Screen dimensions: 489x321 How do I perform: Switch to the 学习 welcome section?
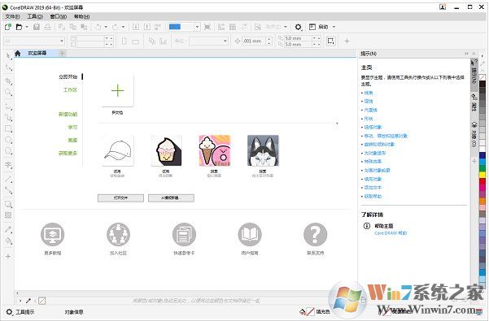(72, 128)
